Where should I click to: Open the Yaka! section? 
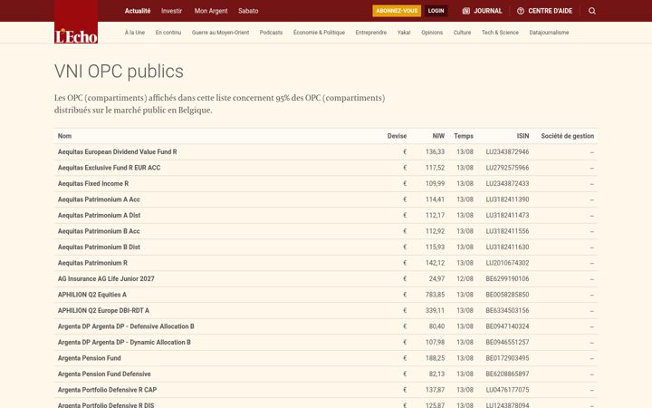[x=404, y=33]
